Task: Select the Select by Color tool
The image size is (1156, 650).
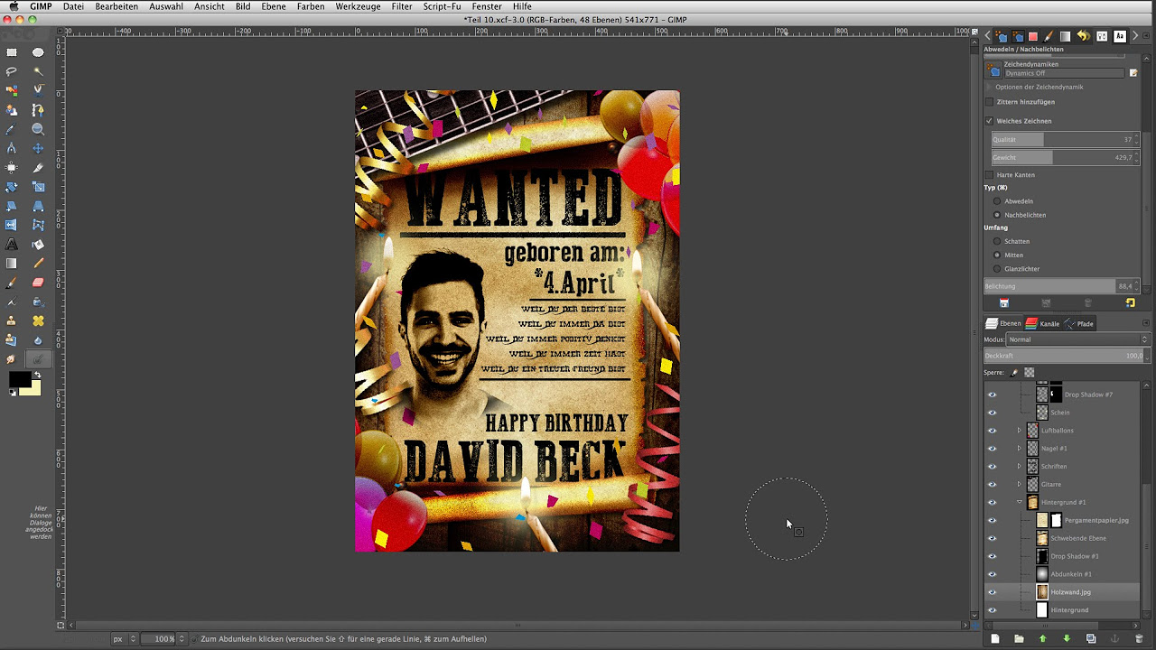Action: (x=12, y=90)
